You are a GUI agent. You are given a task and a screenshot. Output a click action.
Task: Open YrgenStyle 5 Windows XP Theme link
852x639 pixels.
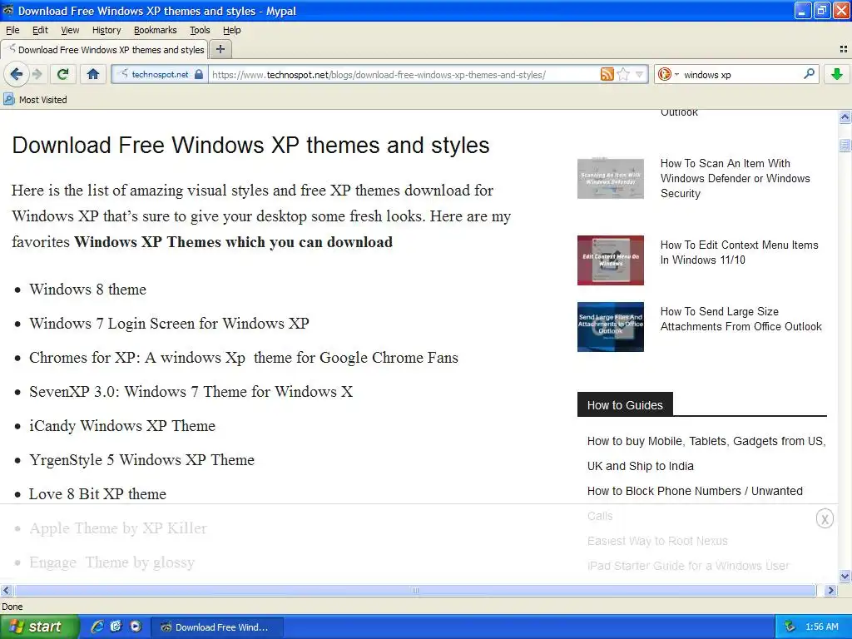click(141, 460)
